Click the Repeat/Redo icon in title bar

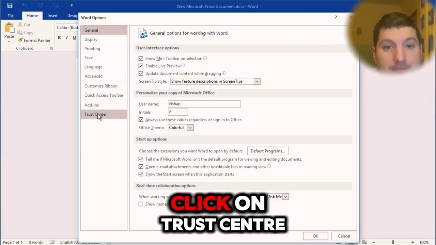41,5
